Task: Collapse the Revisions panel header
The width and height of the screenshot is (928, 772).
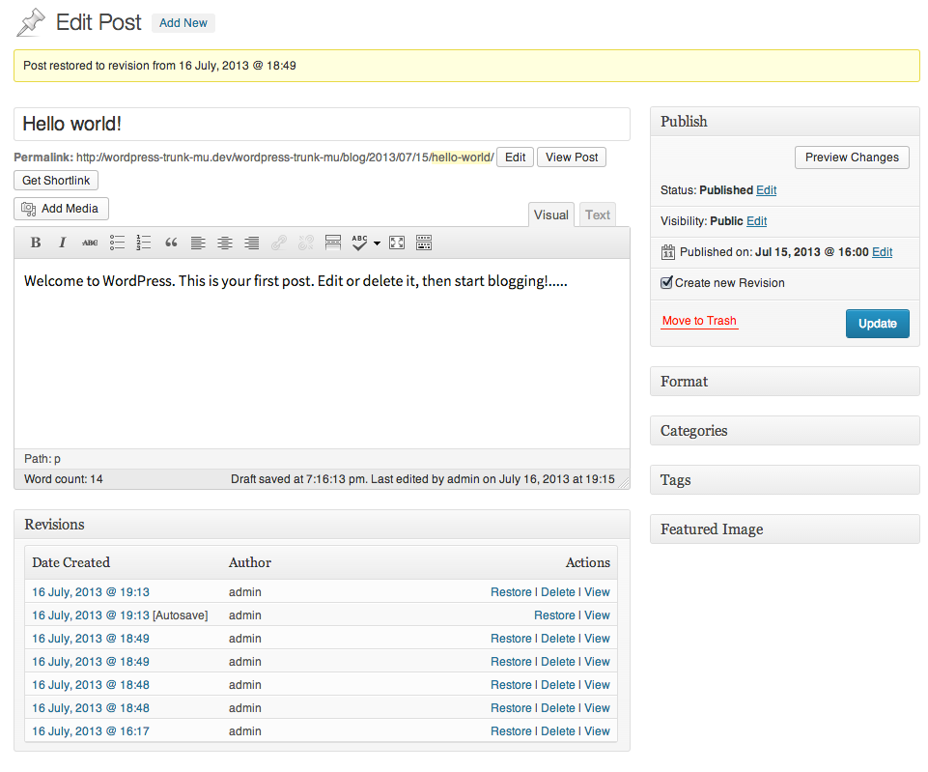Action: [x=322, y=525]
